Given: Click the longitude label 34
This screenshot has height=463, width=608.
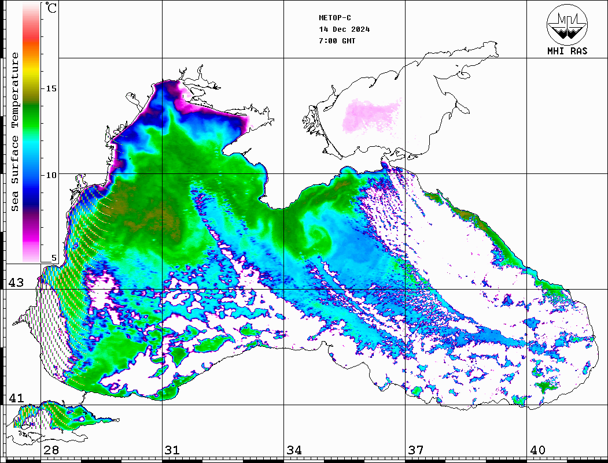Looking at the screenshot, I should 294,450.
